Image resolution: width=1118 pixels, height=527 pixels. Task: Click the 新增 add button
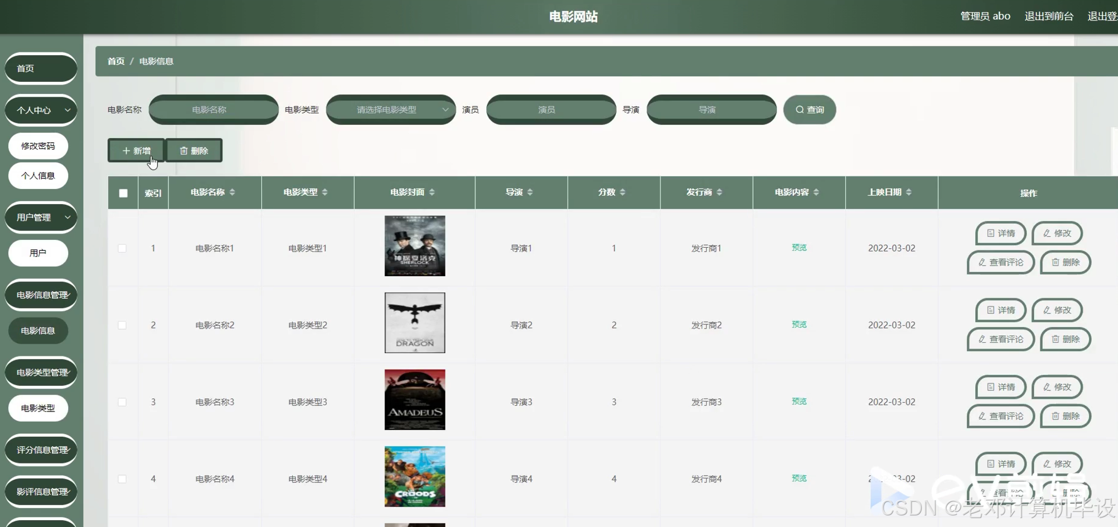click(136, 151)
